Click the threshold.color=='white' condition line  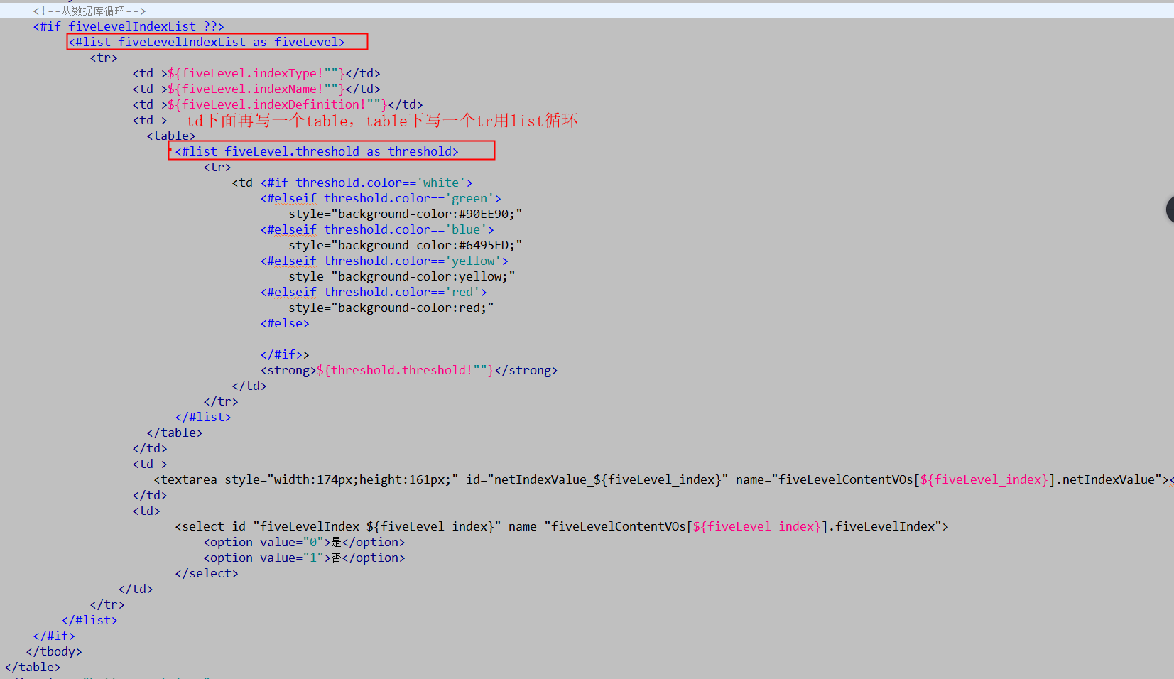[x=352, y=183]
